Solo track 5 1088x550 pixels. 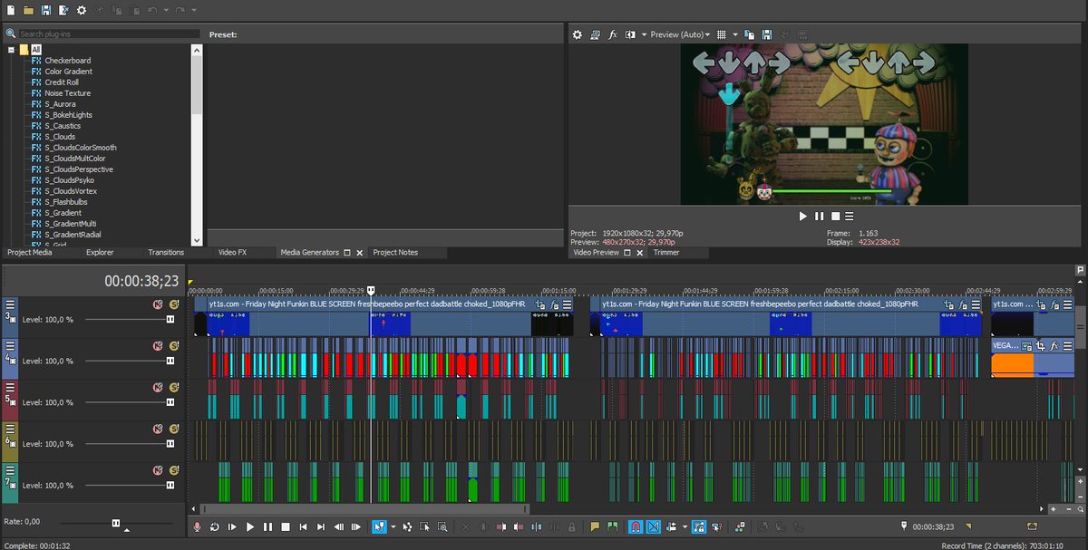click(x=173, y=388)
